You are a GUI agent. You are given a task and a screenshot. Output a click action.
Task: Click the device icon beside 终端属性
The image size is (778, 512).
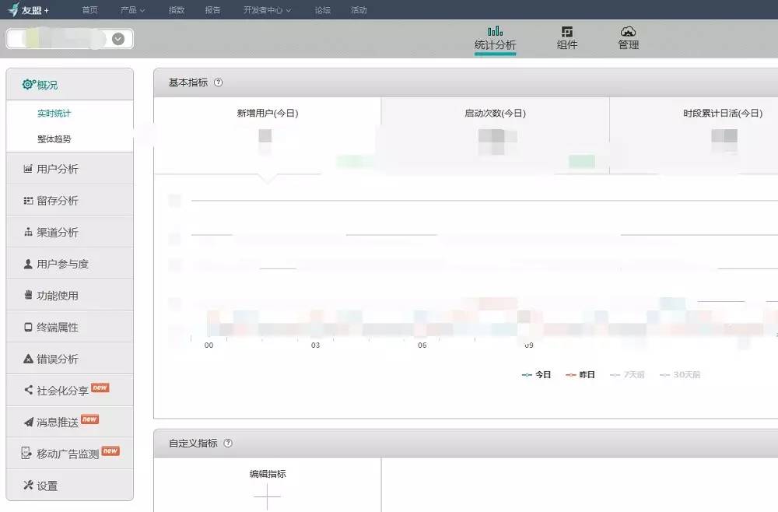coord(28,327)
